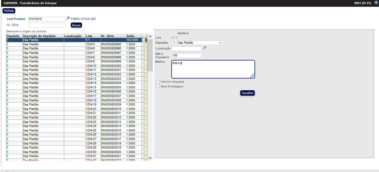This screenshot has height=172, width=379.
Task: Open product search magnifier next to Cod Produto
Action: 68,18
